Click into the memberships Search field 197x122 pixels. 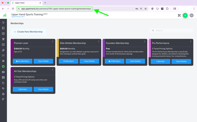[172, 30]
